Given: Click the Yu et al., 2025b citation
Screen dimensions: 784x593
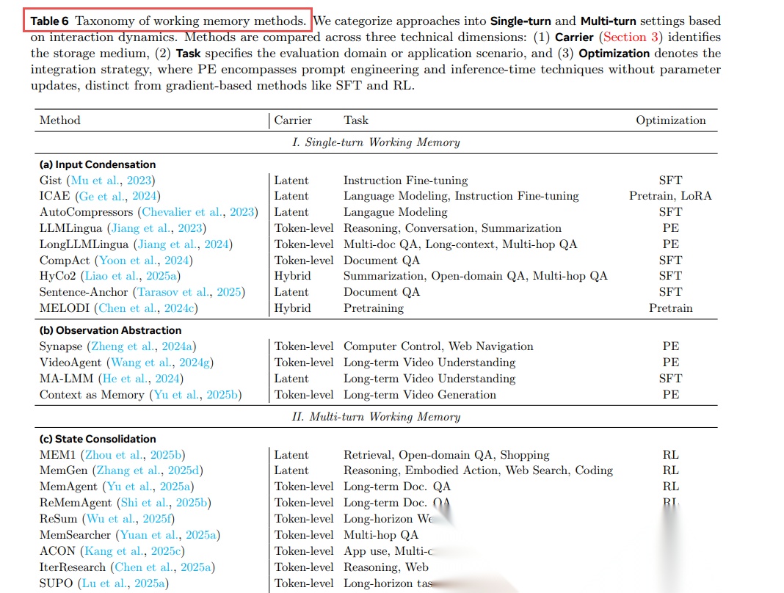Looking at the screenshot, I should [195, 395].
